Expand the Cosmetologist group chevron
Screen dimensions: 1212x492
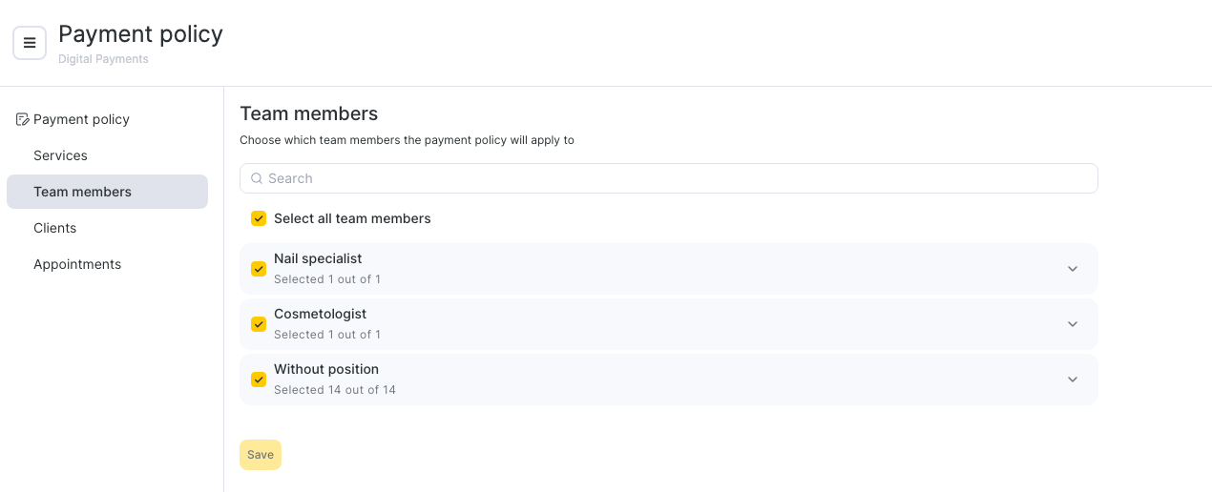[x=1073, y=324]
